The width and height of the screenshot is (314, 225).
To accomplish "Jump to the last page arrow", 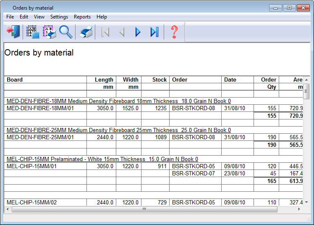I will point(154,32).
